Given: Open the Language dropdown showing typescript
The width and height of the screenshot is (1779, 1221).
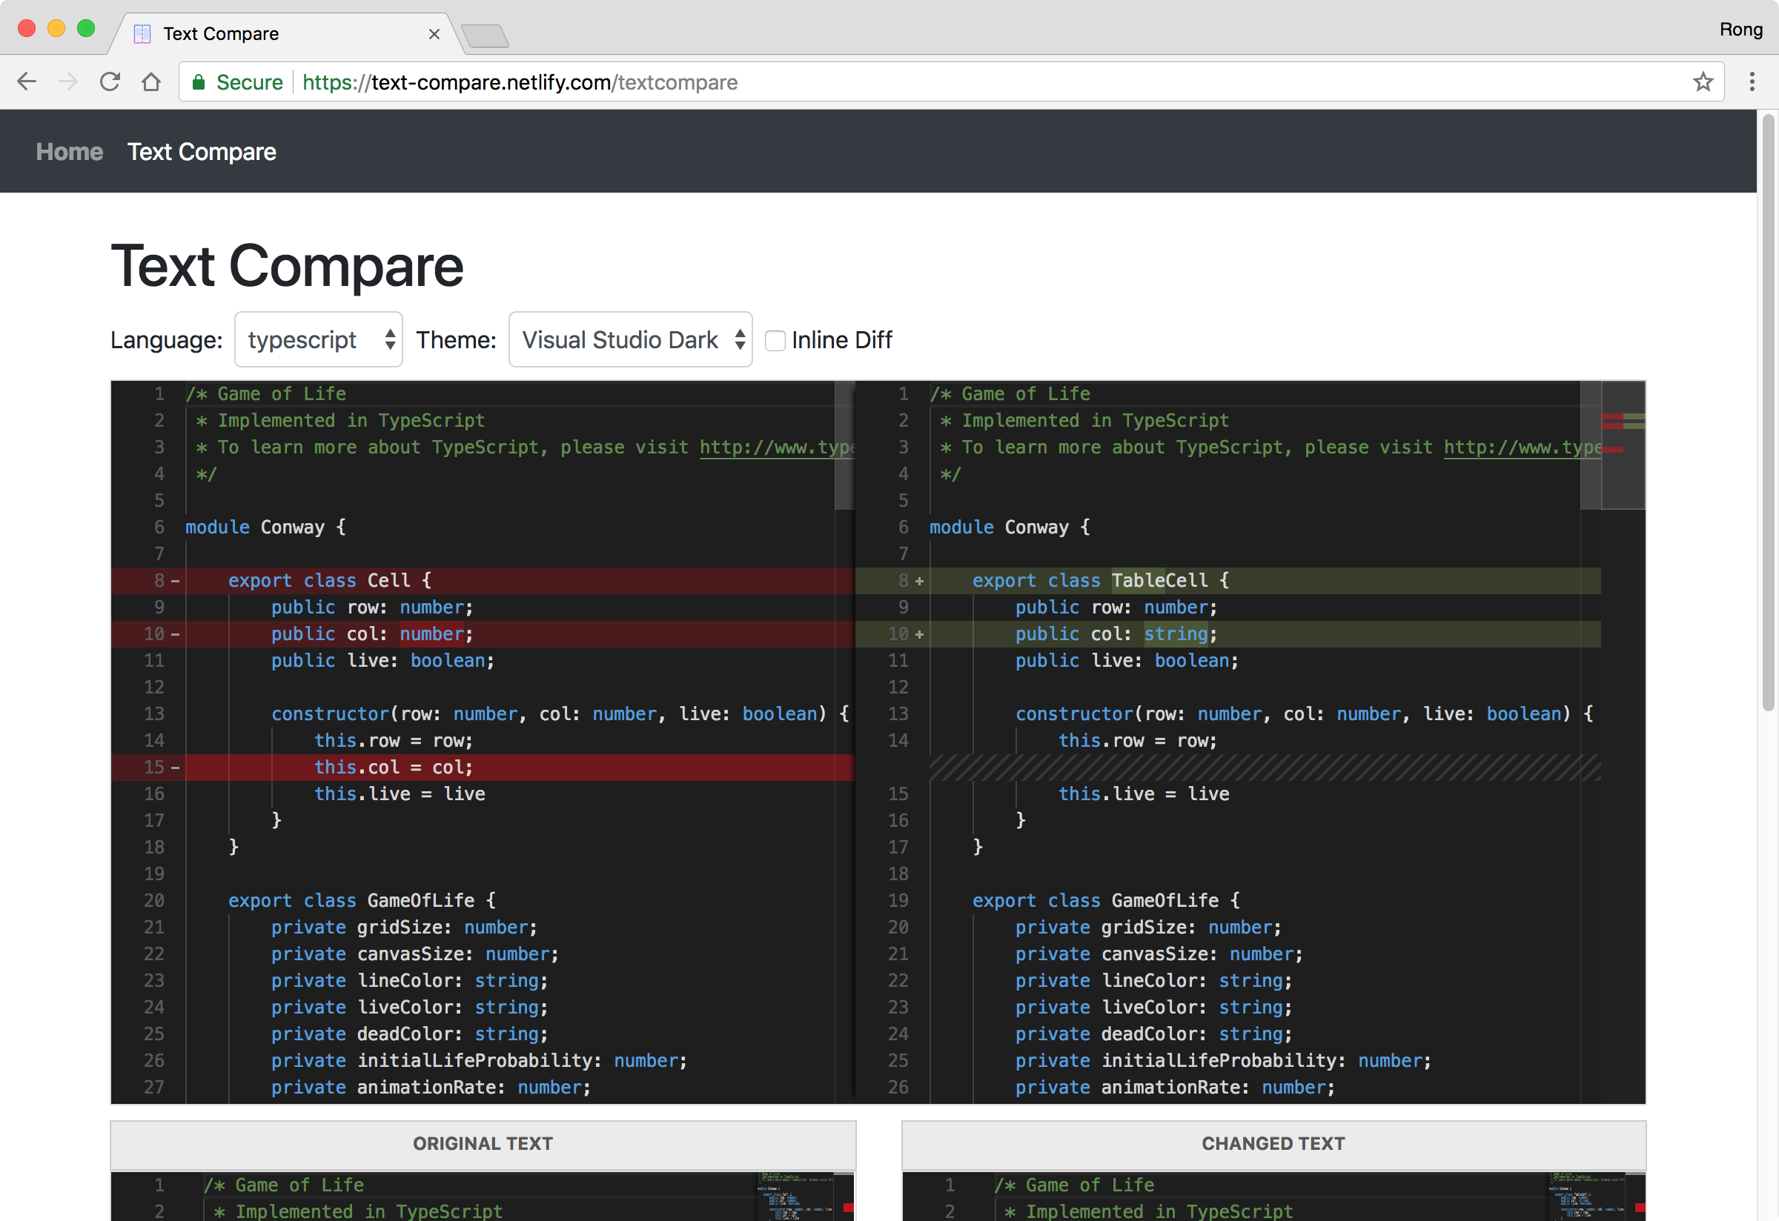Looking at the screenshot, I should click(319, 339).
